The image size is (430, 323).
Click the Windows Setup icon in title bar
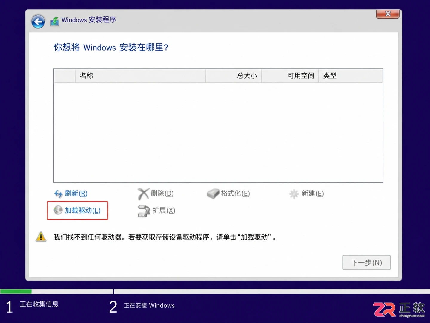tap(55, 21)
